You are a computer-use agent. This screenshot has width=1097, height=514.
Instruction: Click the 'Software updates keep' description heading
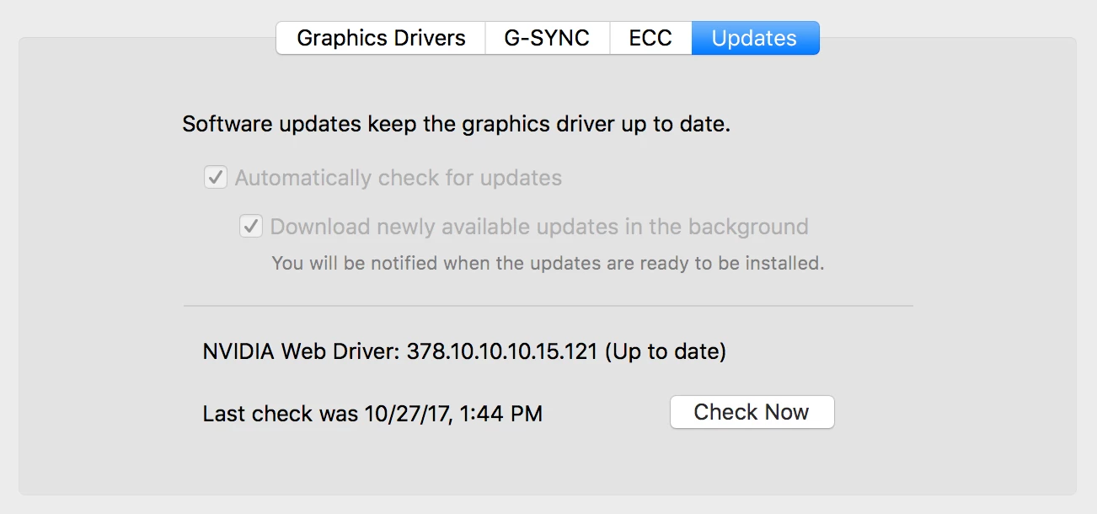(x=456, y=125)
